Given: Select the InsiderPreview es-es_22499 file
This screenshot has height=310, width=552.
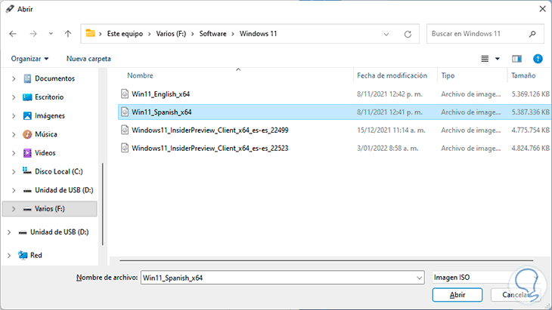Looking at the screenshot, I should coord(209,130).
